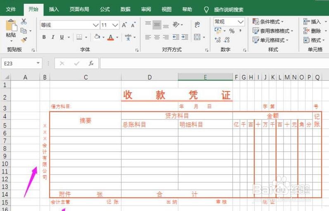
Task: Switch to the 公式 tab
Action: tap(105, 9)
